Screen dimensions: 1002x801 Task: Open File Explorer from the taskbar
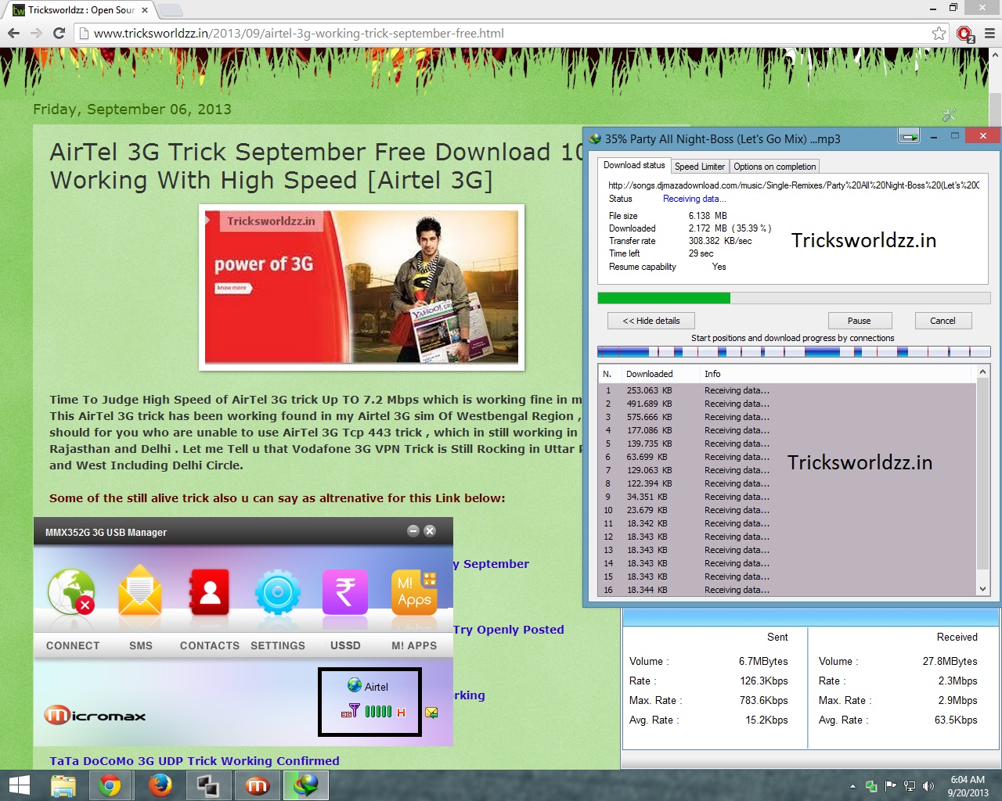(x=63, y=785)
